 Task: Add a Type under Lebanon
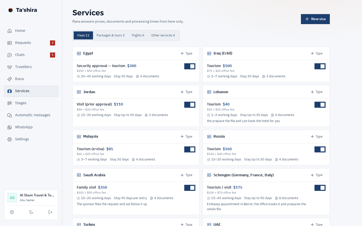pos(317,92)
